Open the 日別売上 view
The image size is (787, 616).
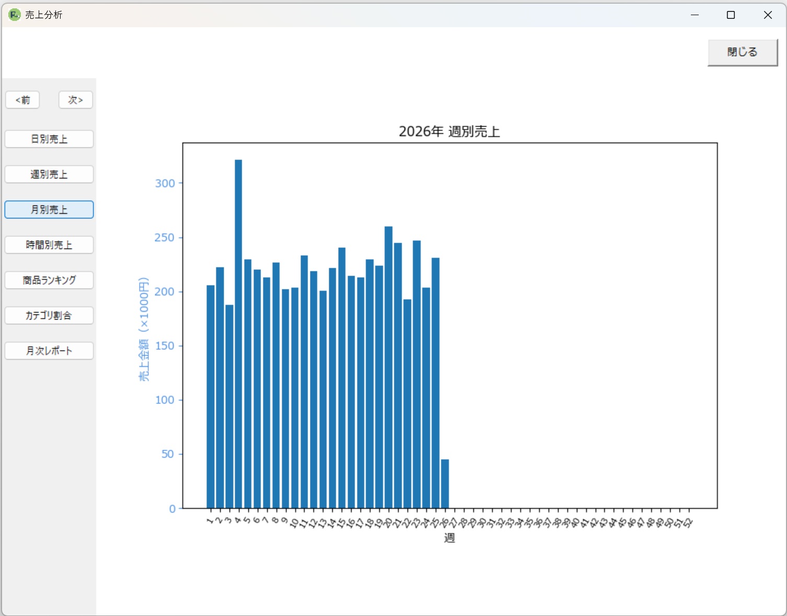pos(49,139)
